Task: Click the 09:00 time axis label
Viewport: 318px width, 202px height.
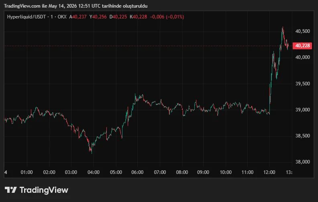Action: (x=203, y=172)
